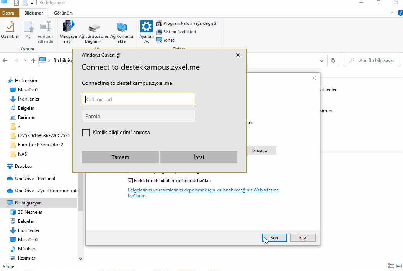The width and height of the screenshot is (403, 271).
Task: Open Sistem özellikleri
Action: (x=176, y=32)
